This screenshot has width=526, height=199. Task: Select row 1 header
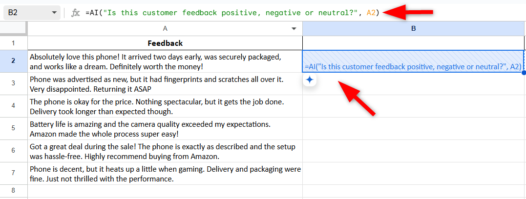click(x=13, y=43)
